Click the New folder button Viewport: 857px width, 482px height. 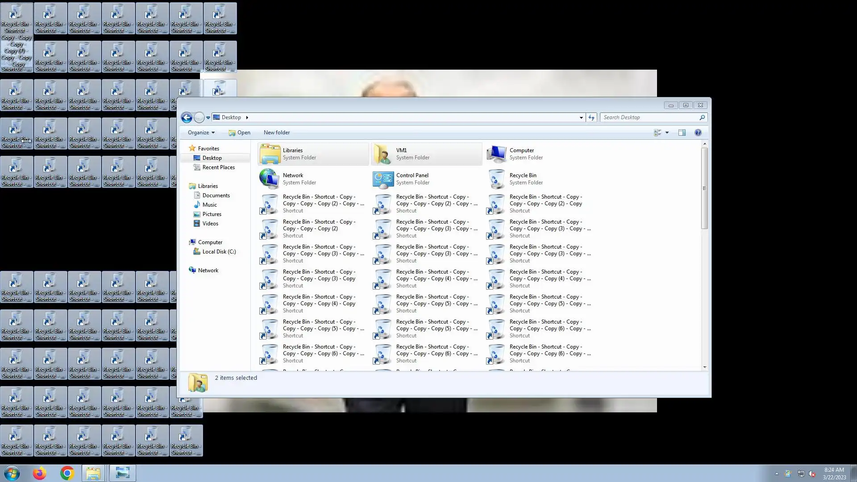click(x=276, y=133)
